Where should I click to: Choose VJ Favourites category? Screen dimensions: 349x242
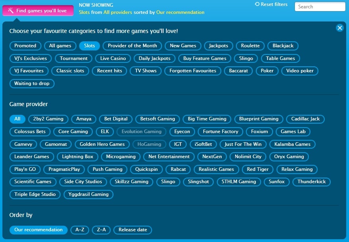(x=29, y=71)
